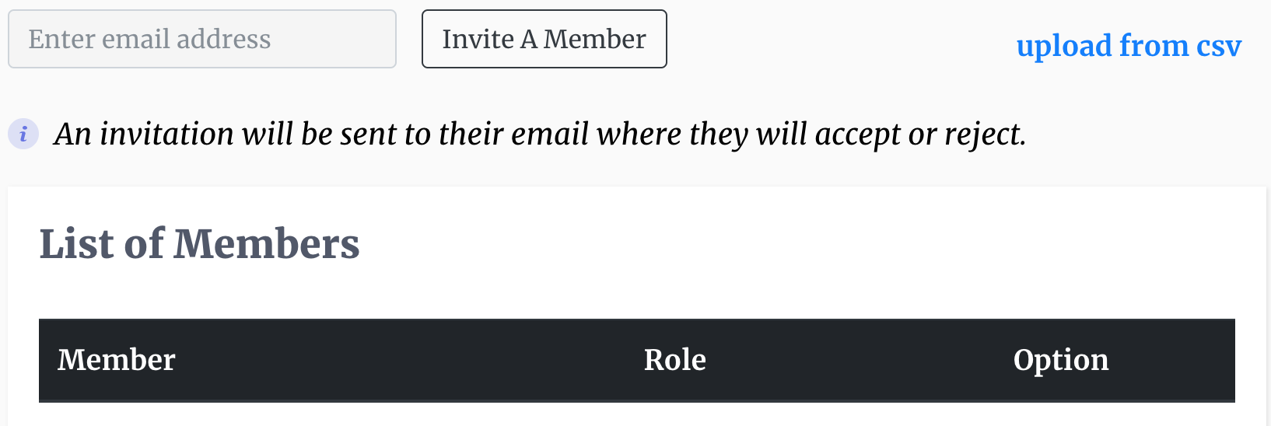Click the Invite A Member button
Screen dimensions: 1271x426
[544, 39]
